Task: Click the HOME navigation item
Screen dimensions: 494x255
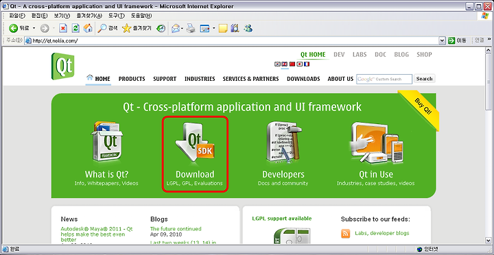Action: coord(99,79)
